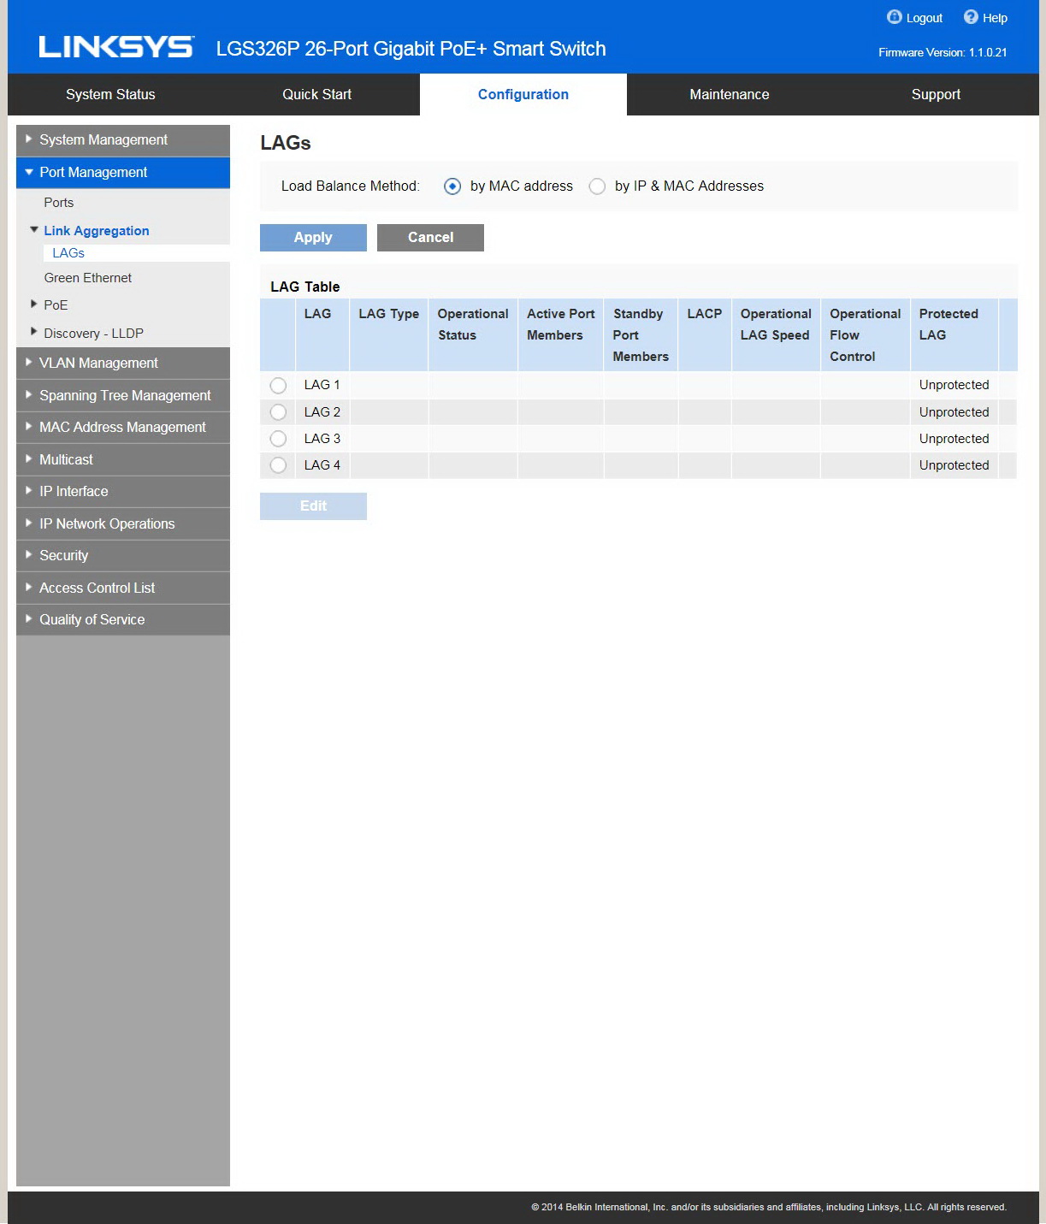The width and height of the screenshot is (1046, 1224).
Task: Click the Help link text
Action: [995, 18]
